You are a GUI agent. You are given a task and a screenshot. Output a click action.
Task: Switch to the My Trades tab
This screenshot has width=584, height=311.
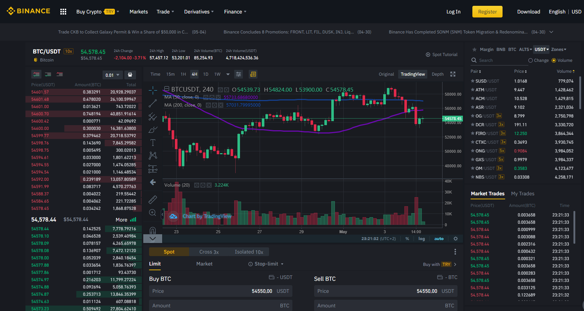[523, 194]
